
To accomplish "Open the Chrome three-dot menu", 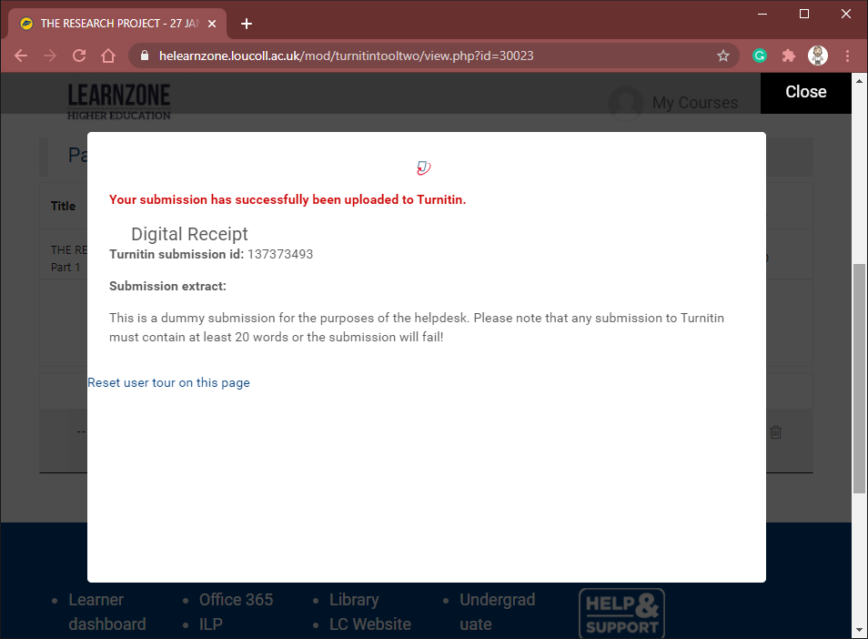I will point(847,56).
